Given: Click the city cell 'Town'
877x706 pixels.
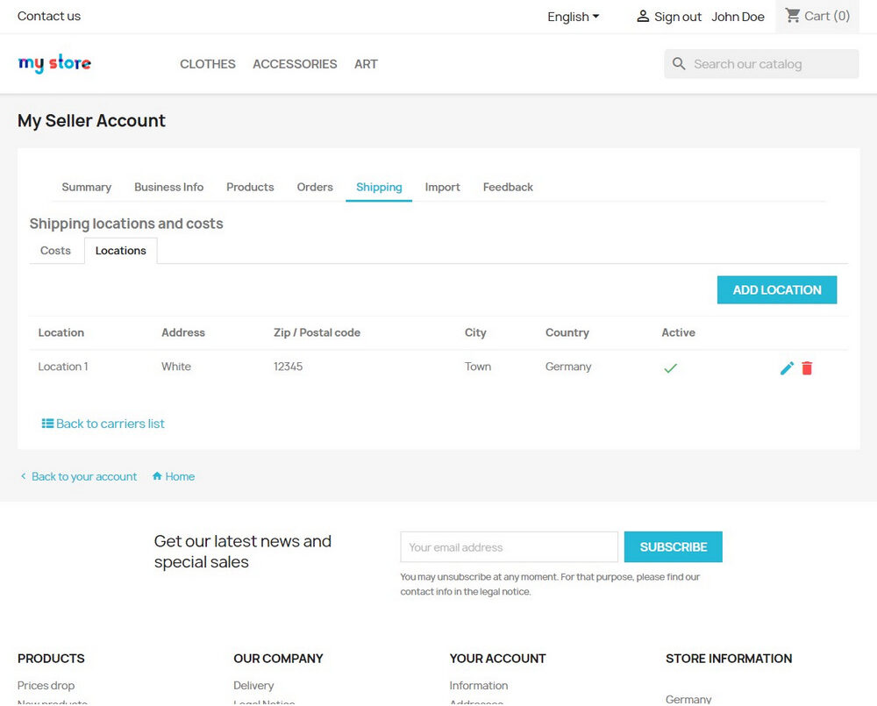Looking at the screenshot, I should point(478,367).
